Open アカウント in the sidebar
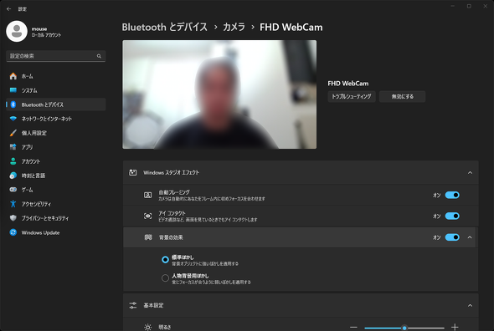Viewport: 494px width, 331px height. [x=56, y=161]
